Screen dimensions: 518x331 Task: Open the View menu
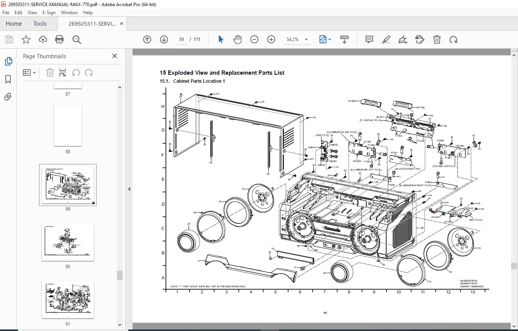point(33,13)
